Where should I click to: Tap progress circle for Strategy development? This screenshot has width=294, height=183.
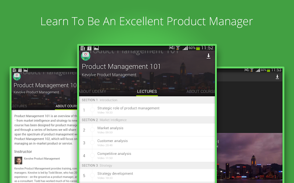[92, 176]
